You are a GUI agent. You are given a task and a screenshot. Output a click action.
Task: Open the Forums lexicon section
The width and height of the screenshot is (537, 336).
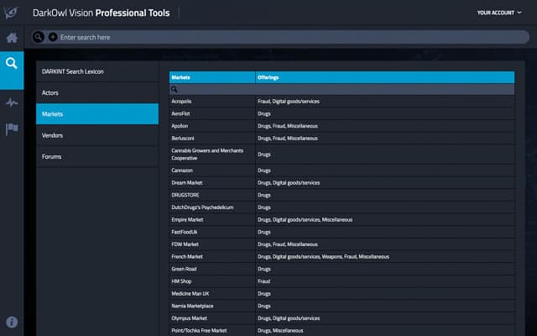(97, 157)
